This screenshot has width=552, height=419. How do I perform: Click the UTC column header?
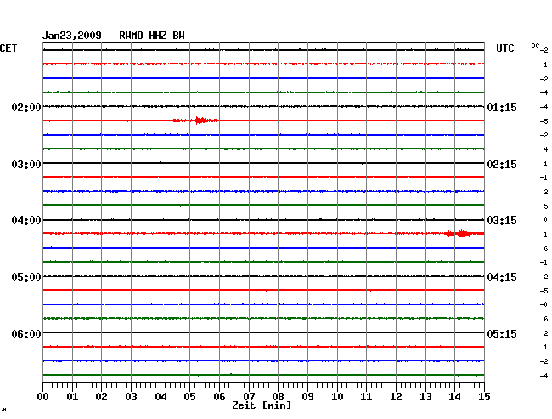pyautogui.click(x=504, y=48)
